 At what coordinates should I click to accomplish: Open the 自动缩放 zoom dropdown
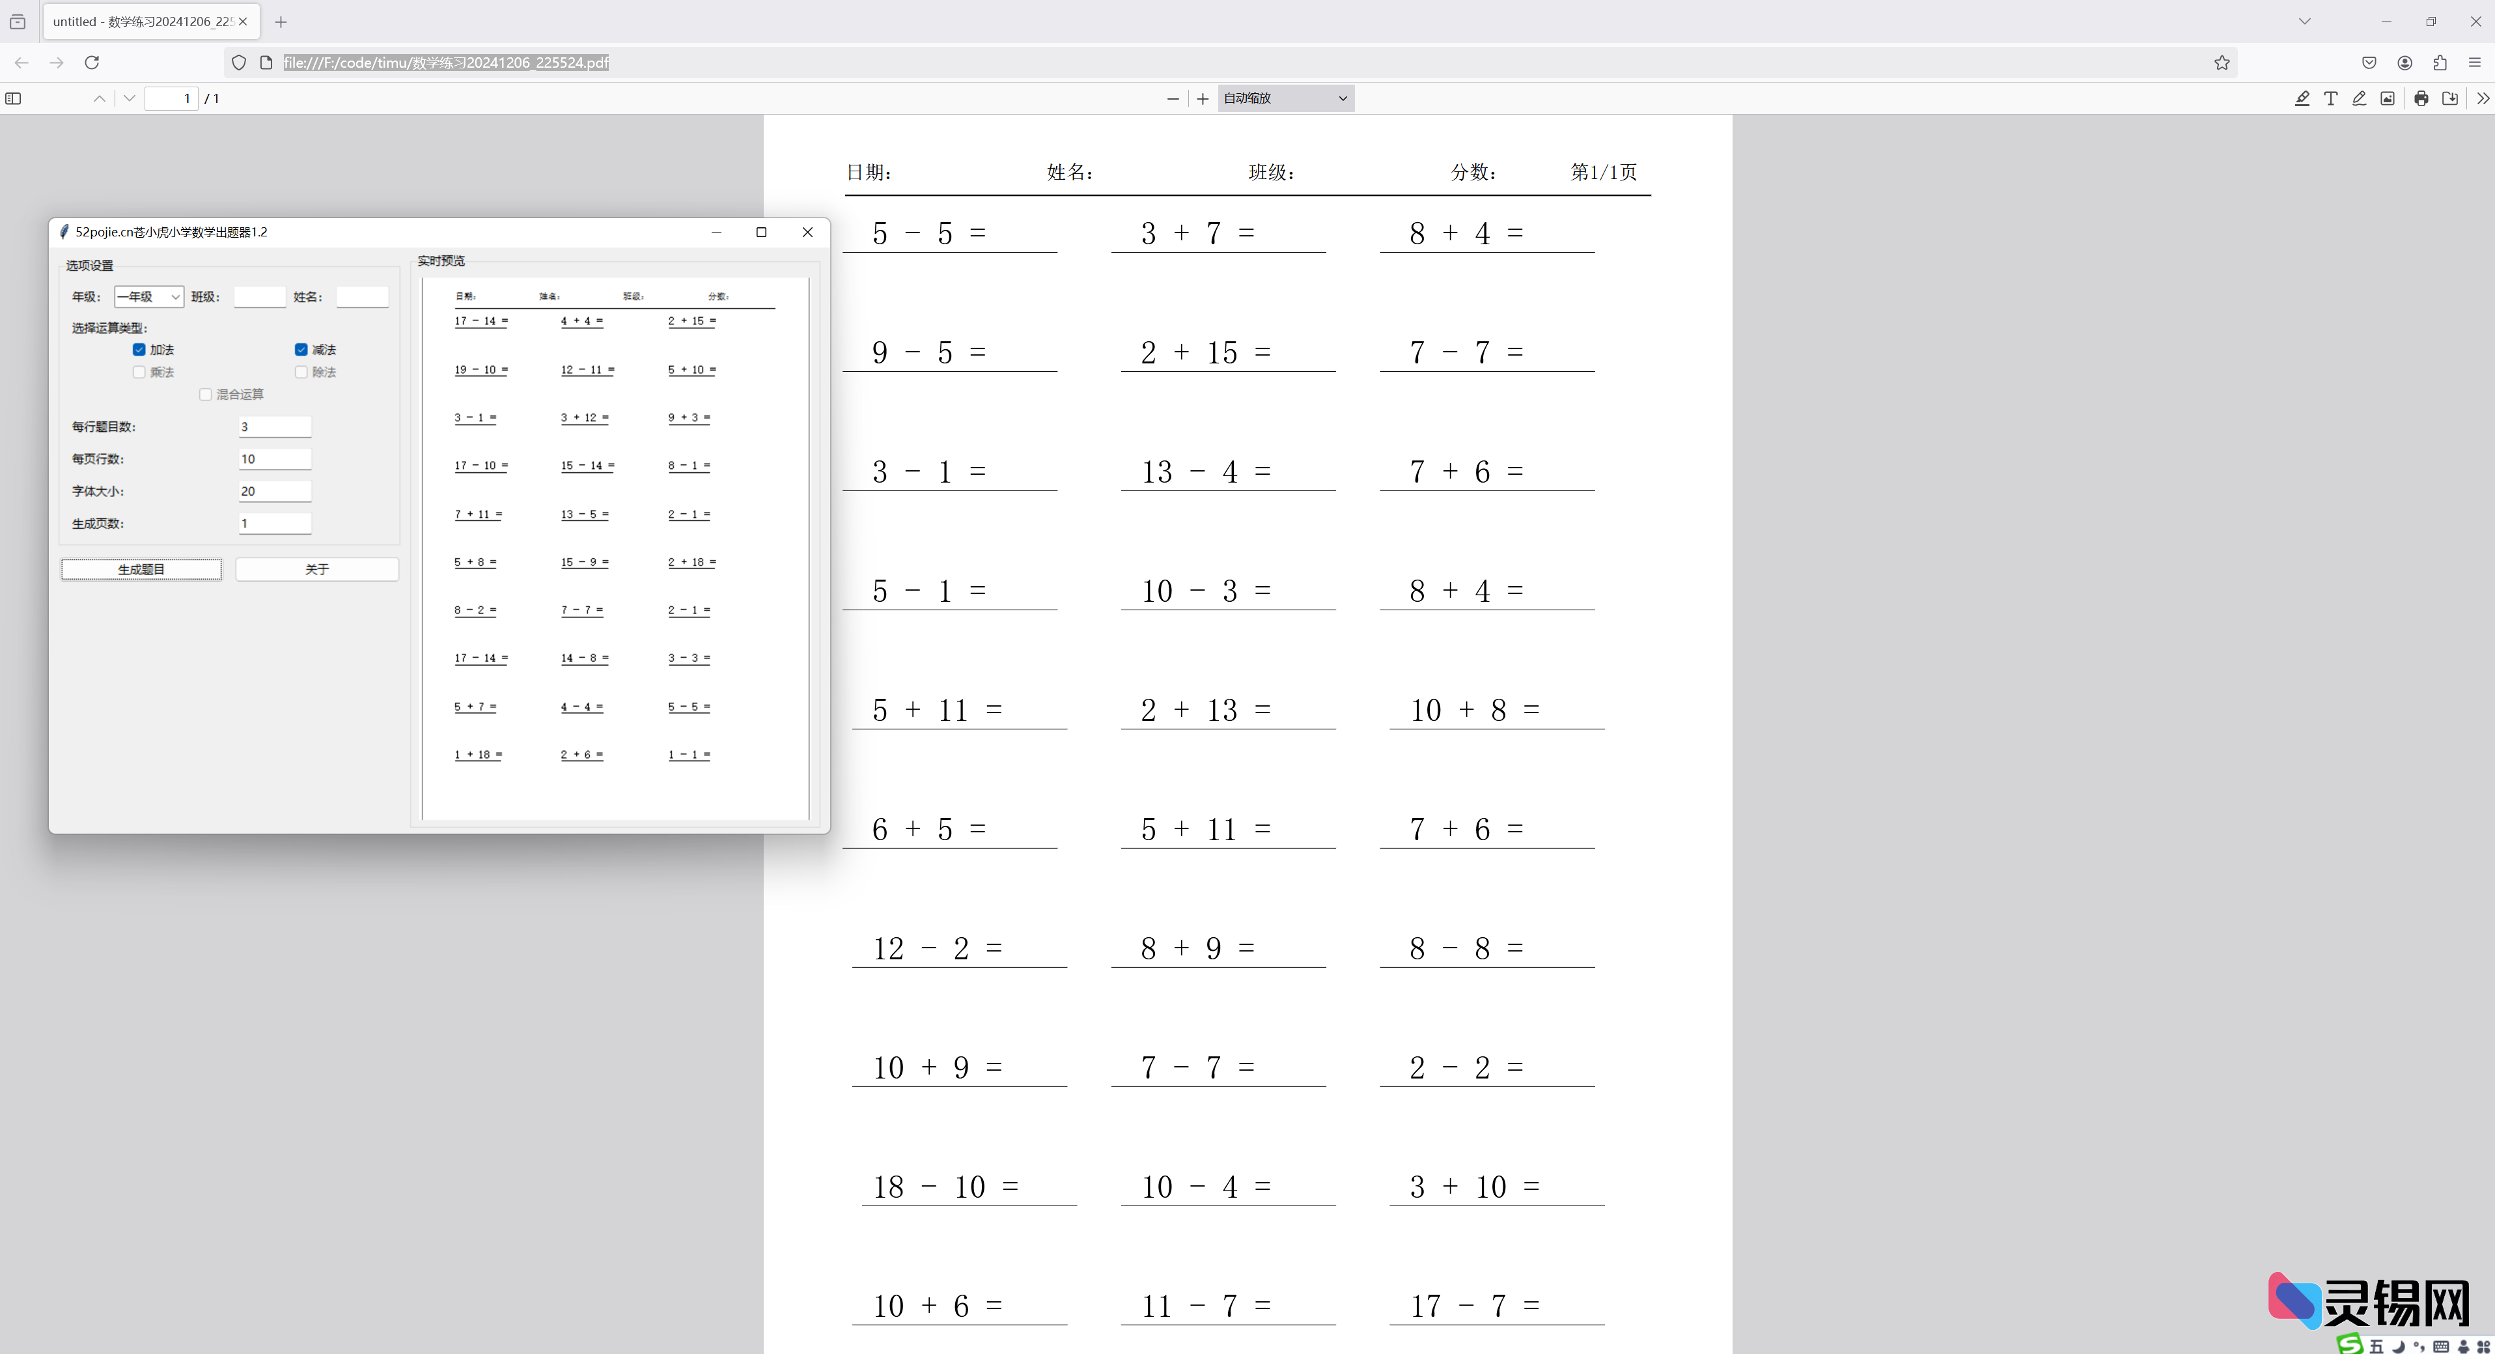pos(1283,98)
